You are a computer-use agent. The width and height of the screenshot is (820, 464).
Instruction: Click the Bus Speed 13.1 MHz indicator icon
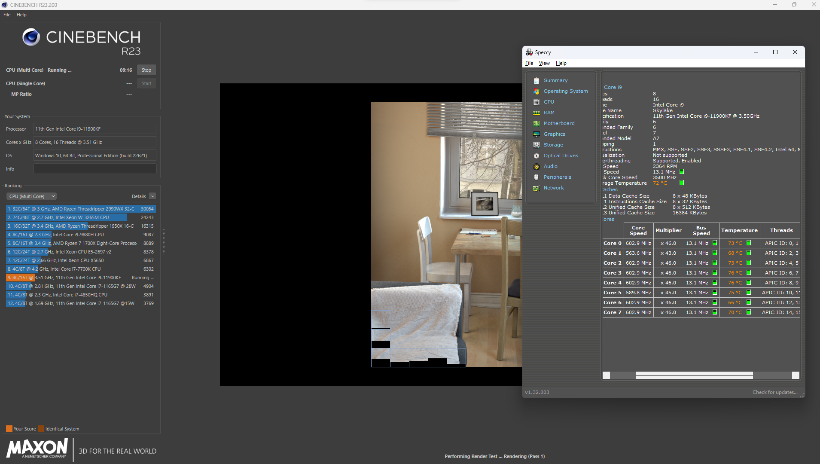[x=681, y=172]
